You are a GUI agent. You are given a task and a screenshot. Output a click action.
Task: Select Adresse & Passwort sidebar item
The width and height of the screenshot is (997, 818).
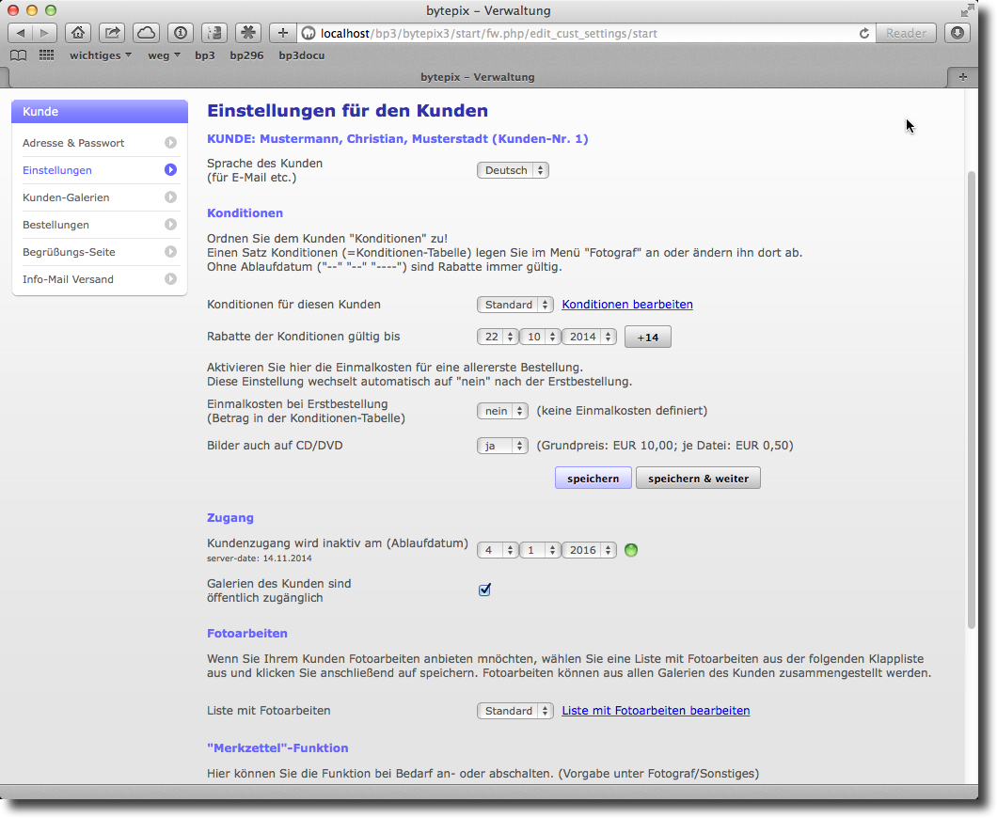coord(73,143)
